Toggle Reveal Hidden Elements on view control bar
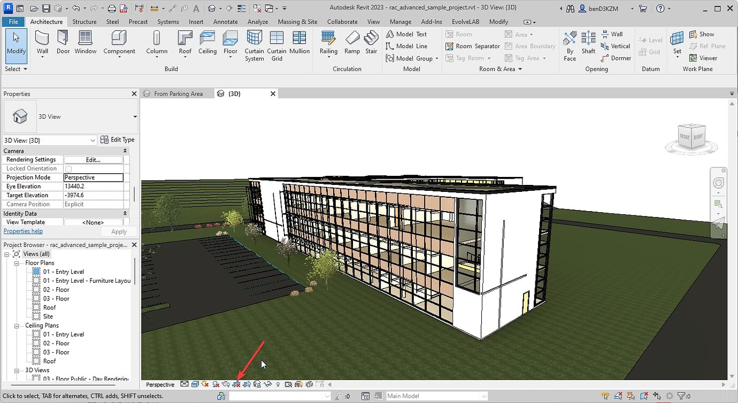Viewport: 738px width, 403px height. [x=278, y=384]
